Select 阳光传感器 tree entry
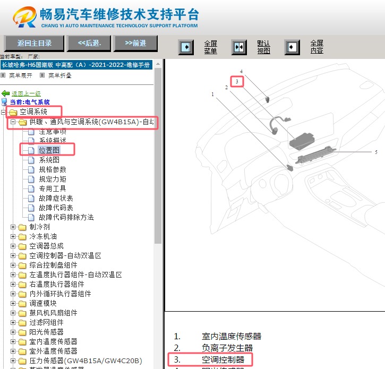 (x=46, y=332)
